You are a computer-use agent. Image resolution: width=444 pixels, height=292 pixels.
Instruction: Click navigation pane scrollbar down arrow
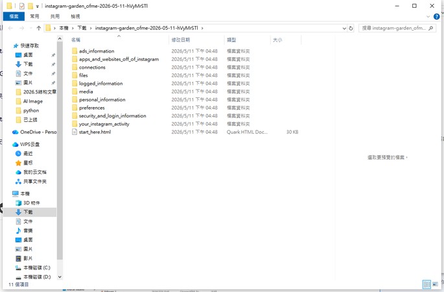tap(60, 276)
